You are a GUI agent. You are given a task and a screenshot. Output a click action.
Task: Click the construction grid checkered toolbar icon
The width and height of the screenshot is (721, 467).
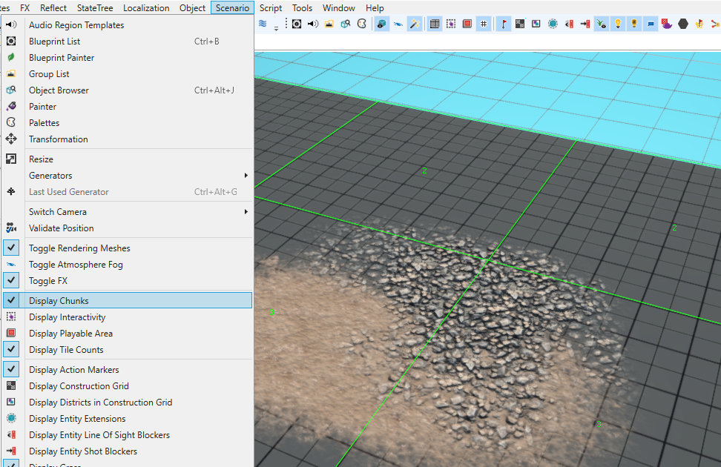click(x=520, y=24)
